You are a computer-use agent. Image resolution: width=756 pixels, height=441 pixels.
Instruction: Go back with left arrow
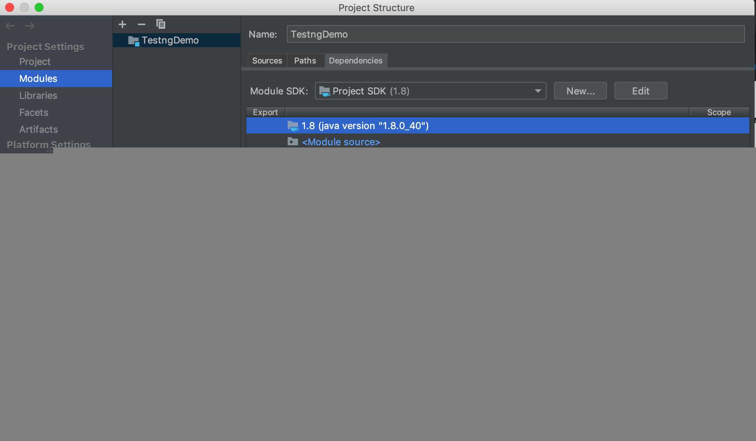10,26
